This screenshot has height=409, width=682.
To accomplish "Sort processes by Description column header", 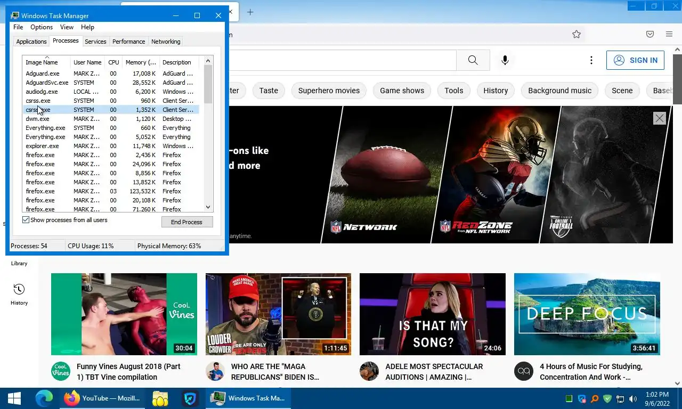I will point(178,62).
